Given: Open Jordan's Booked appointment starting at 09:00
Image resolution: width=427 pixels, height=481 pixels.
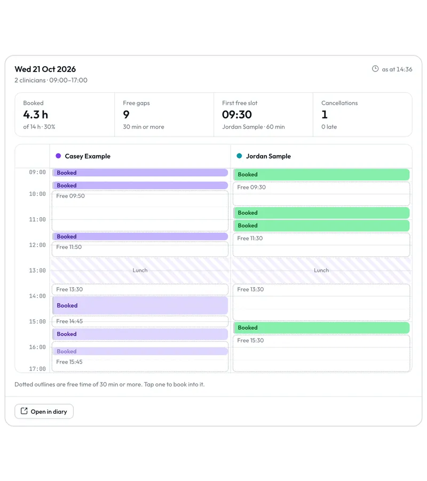Looking at the screenshot, I should coord(321,175).
